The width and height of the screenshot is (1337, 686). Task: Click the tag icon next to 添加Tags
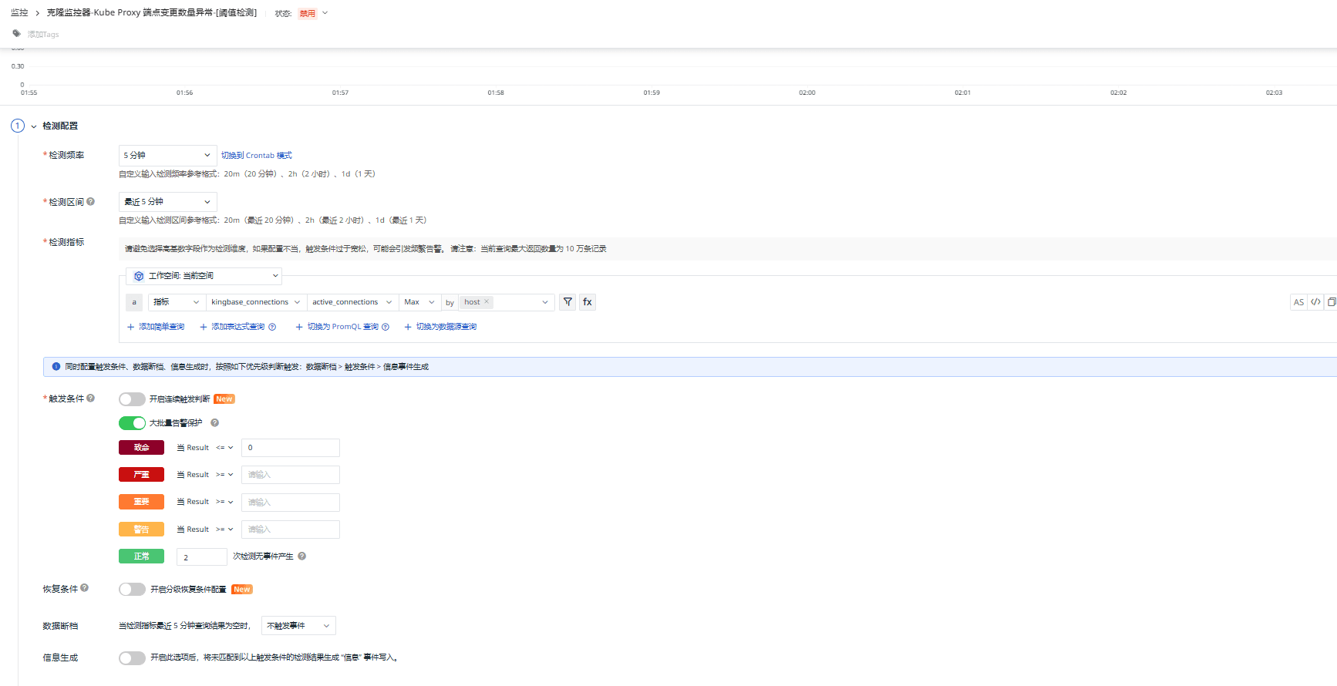point(17,34)
